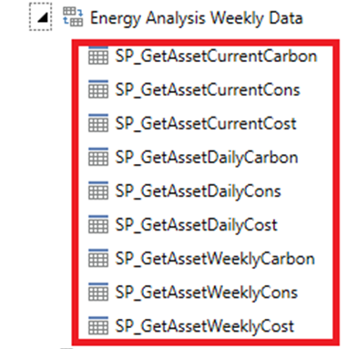Click the table icon for SP_GetAssetDailyCost

[98, 224]
